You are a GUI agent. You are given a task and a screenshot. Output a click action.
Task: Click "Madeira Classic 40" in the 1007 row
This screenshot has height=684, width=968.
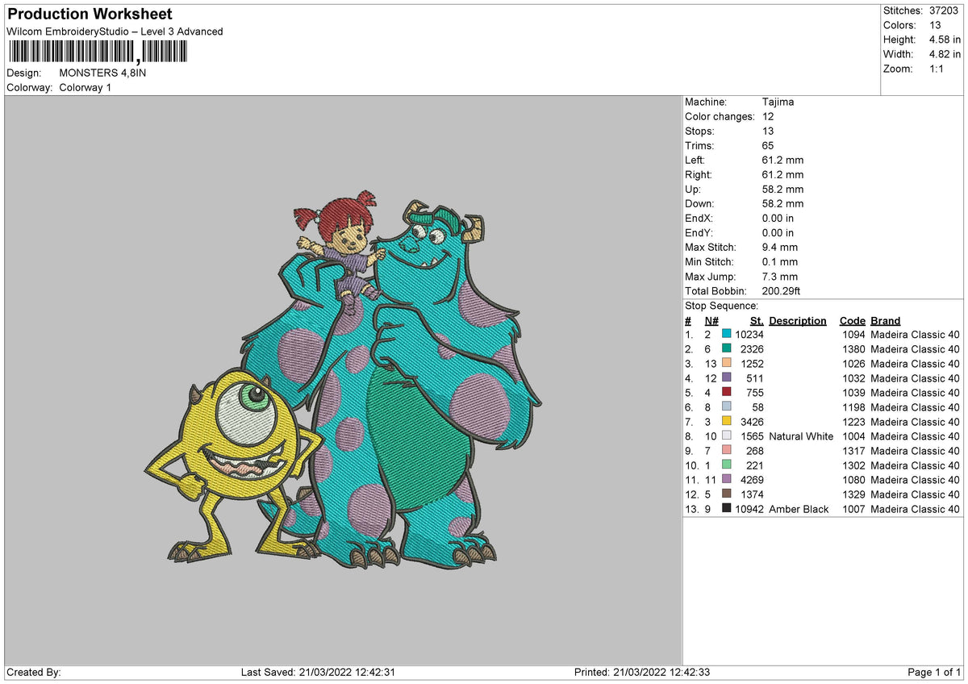coord(916,509)
